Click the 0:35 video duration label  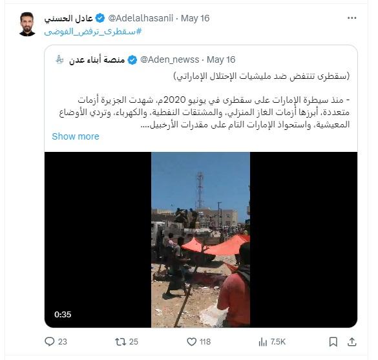(x=63, y=314)
